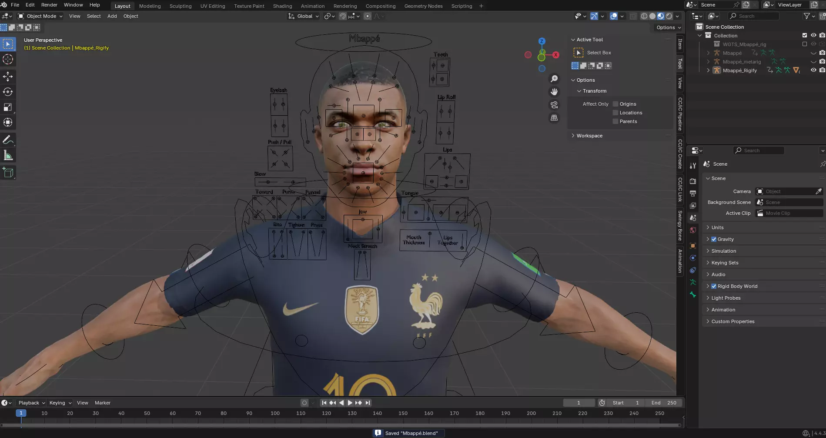This screenshot has height=438, width=826.
Task: Hide Collection via eye icon
Action: click(813, 35)
